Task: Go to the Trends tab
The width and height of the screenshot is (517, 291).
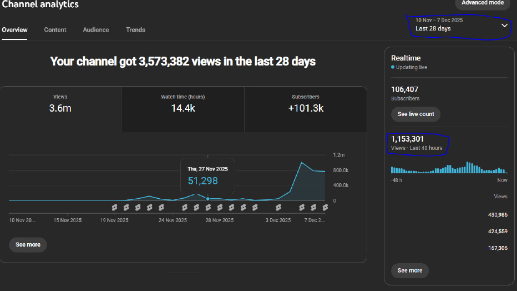Action: click(135, 30)
